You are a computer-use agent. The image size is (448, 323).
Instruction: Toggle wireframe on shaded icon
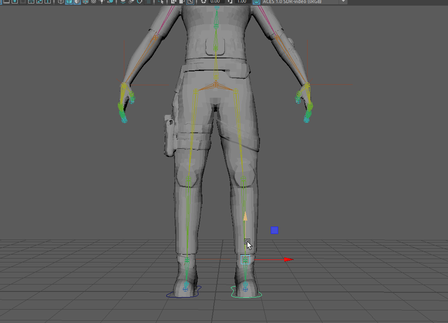77,2
